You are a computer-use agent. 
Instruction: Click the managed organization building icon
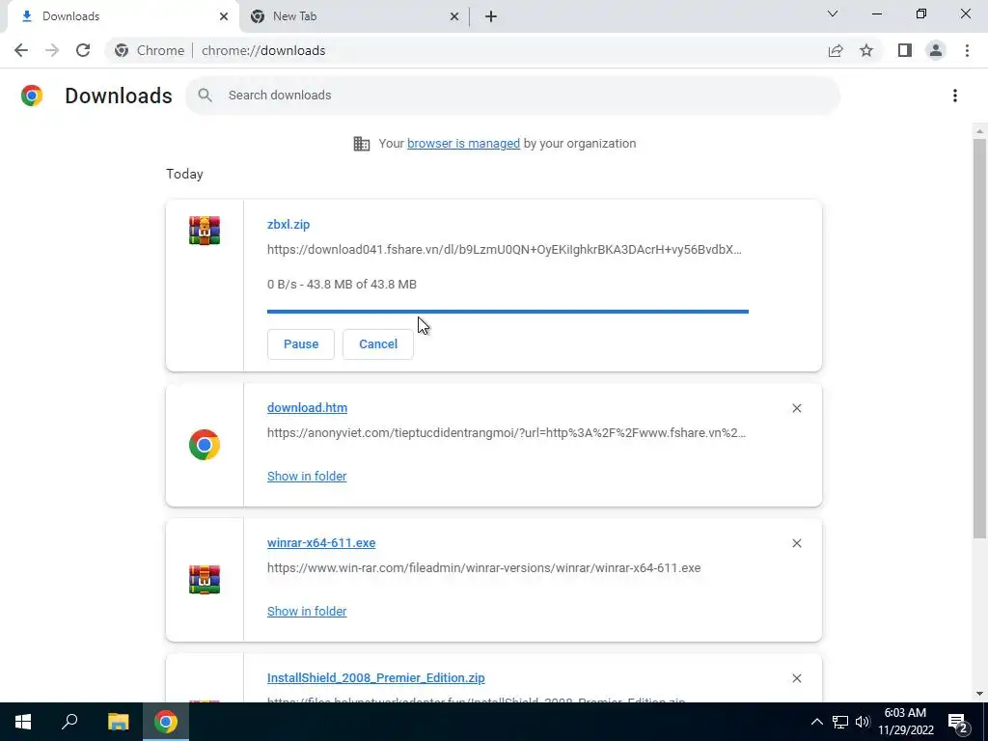pos(362,144)
